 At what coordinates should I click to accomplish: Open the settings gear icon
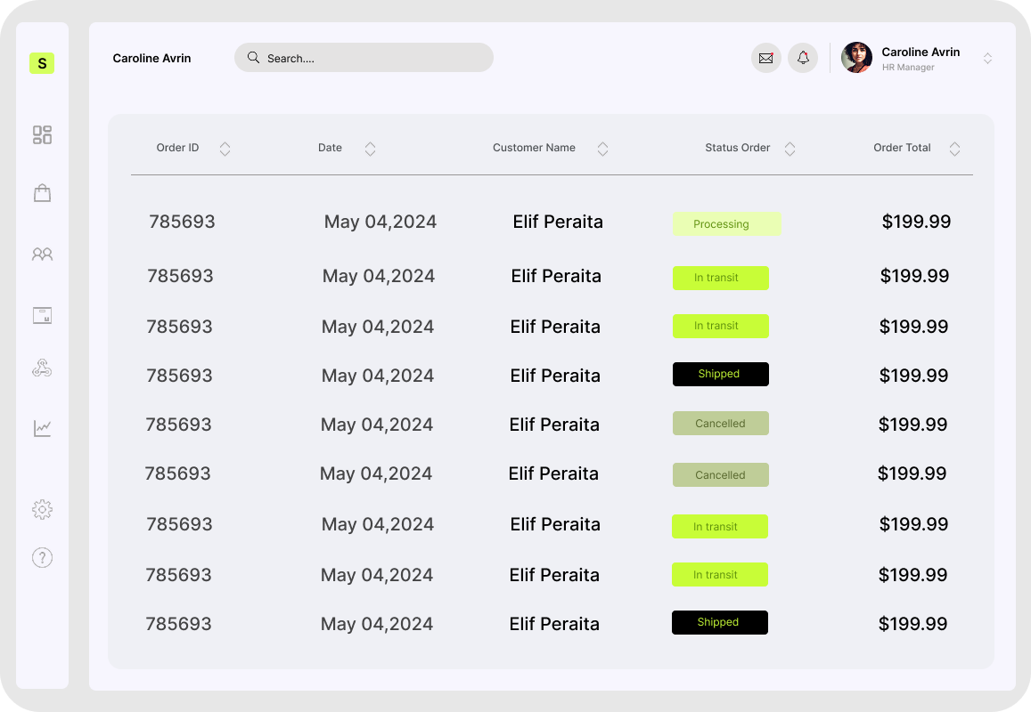[42, 509]
